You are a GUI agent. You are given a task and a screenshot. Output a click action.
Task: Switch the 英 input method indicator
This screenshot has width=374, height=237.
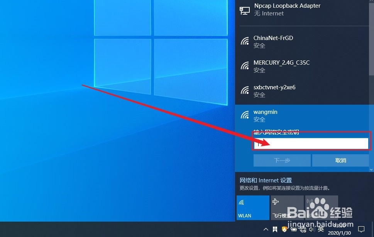tap(321, 229)
